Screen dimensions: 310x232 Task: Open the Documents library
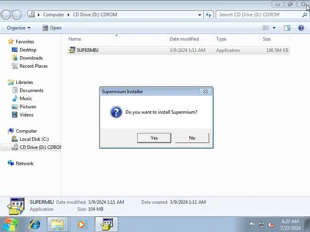(31, 90)
